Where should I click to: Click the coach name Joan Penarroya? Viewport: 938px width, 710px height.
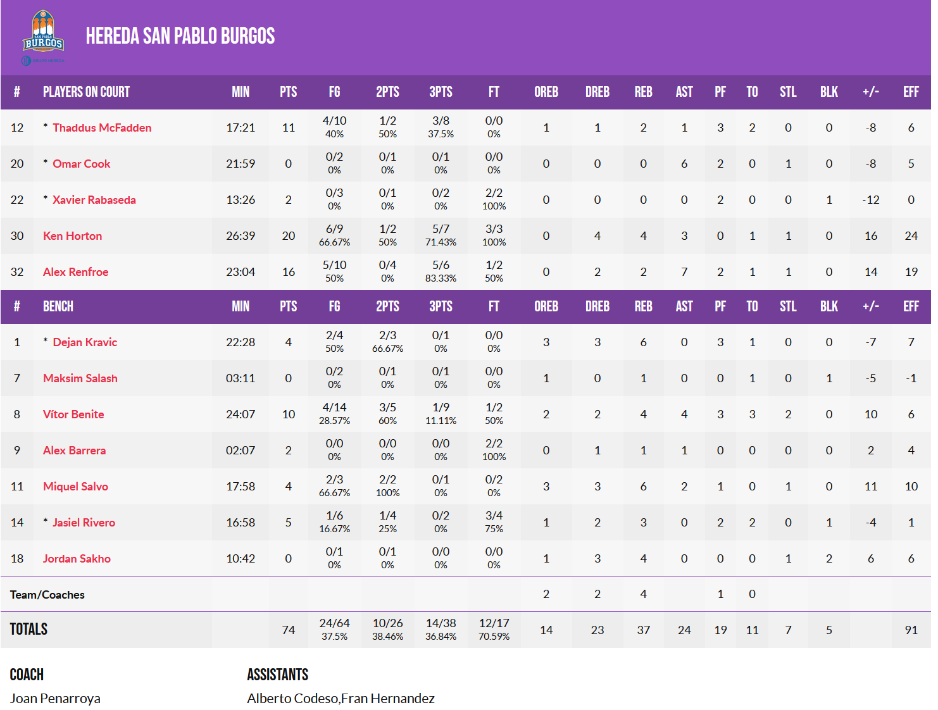pos(55,698)
